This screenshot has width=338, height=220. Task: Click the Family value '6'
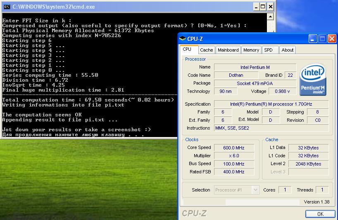223,112
